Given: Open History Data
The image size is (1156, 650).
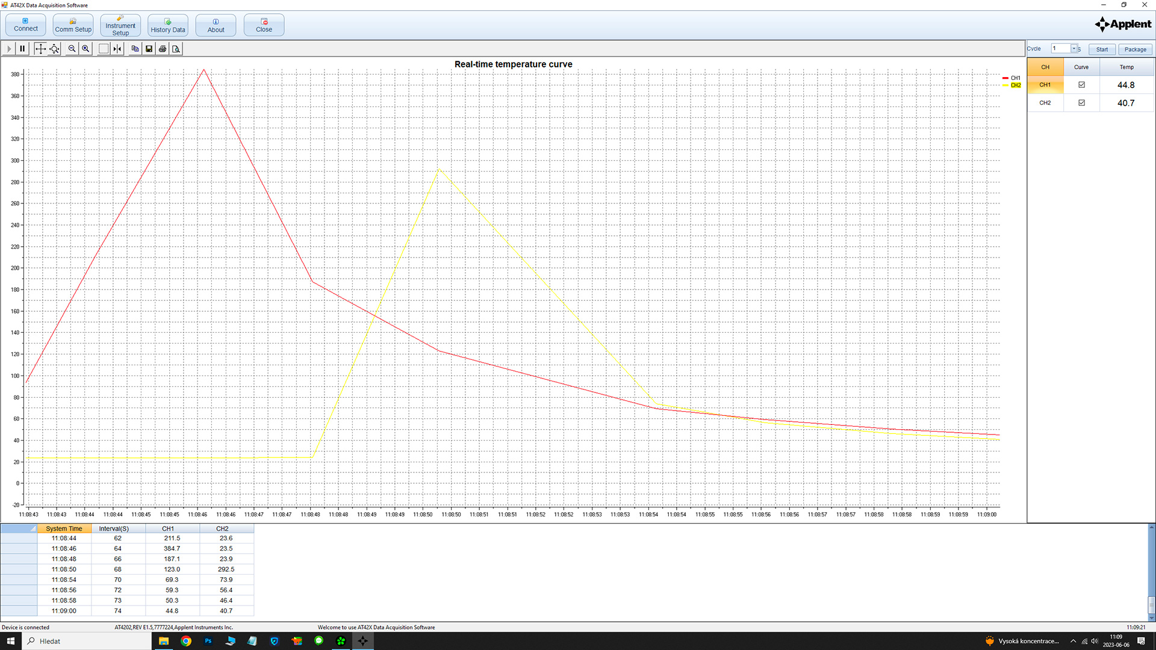Looking at the screenshot, I should 168,26.
